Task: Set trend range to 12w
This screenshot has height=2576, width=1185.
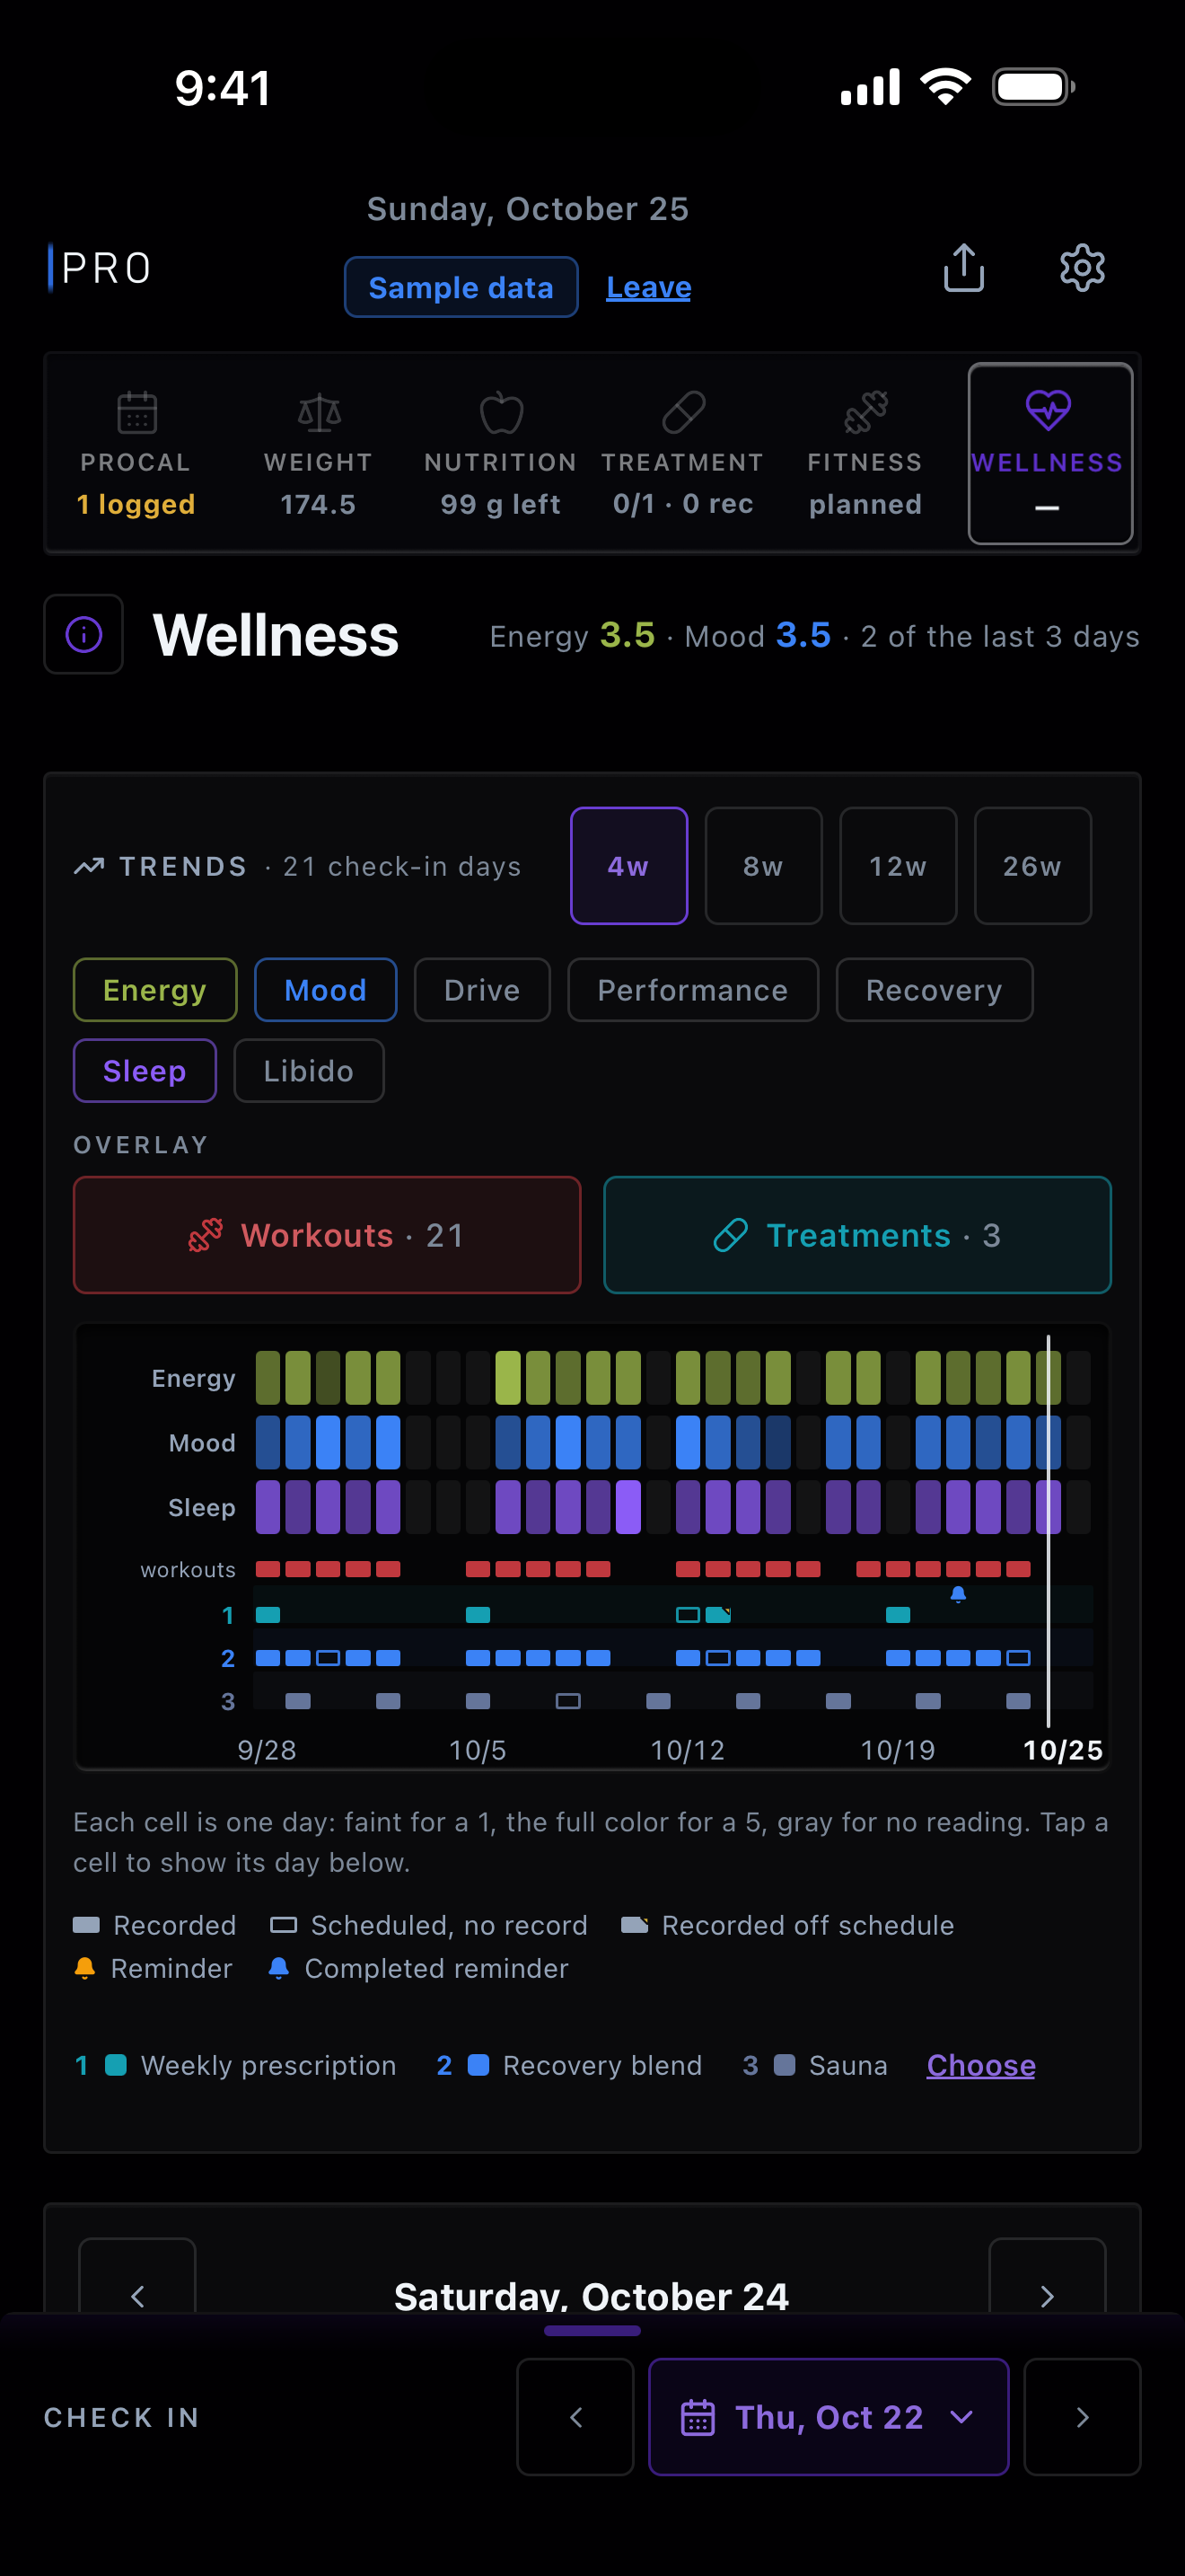Action: point(899,866)
